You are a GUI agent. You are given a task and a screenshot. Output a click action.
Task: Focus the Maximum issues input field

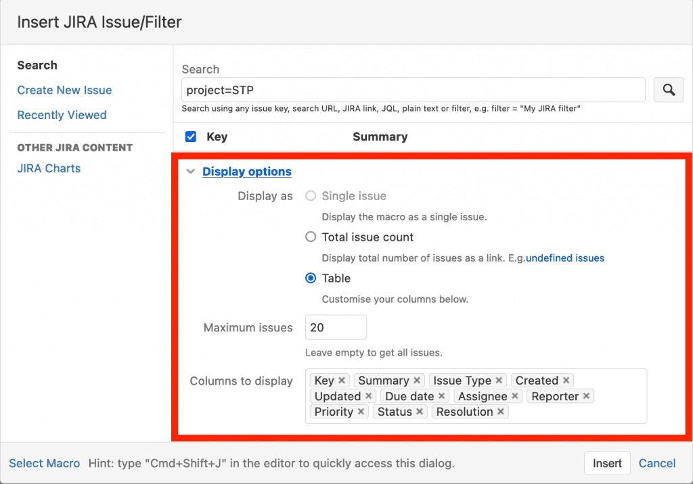pos(336,327)
